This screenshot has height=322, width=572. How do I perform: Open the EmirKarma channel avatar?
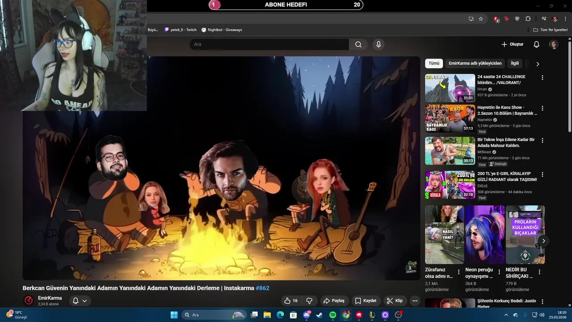(29, 301)
